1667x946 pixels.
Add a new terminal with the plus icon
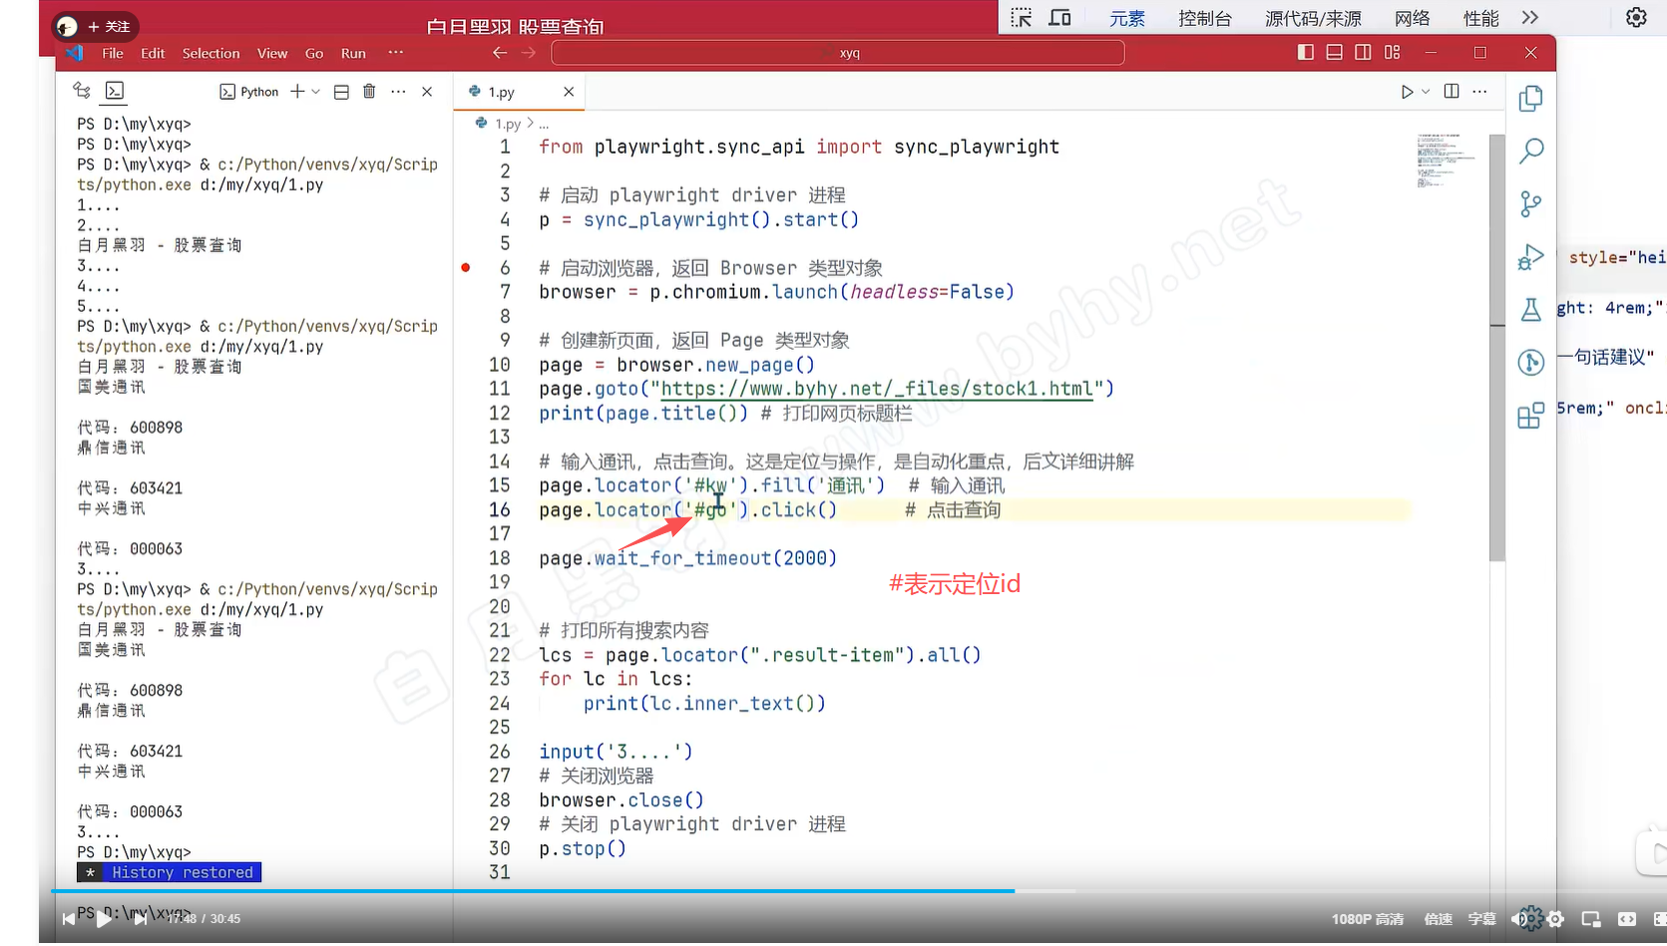pos(297,92)
